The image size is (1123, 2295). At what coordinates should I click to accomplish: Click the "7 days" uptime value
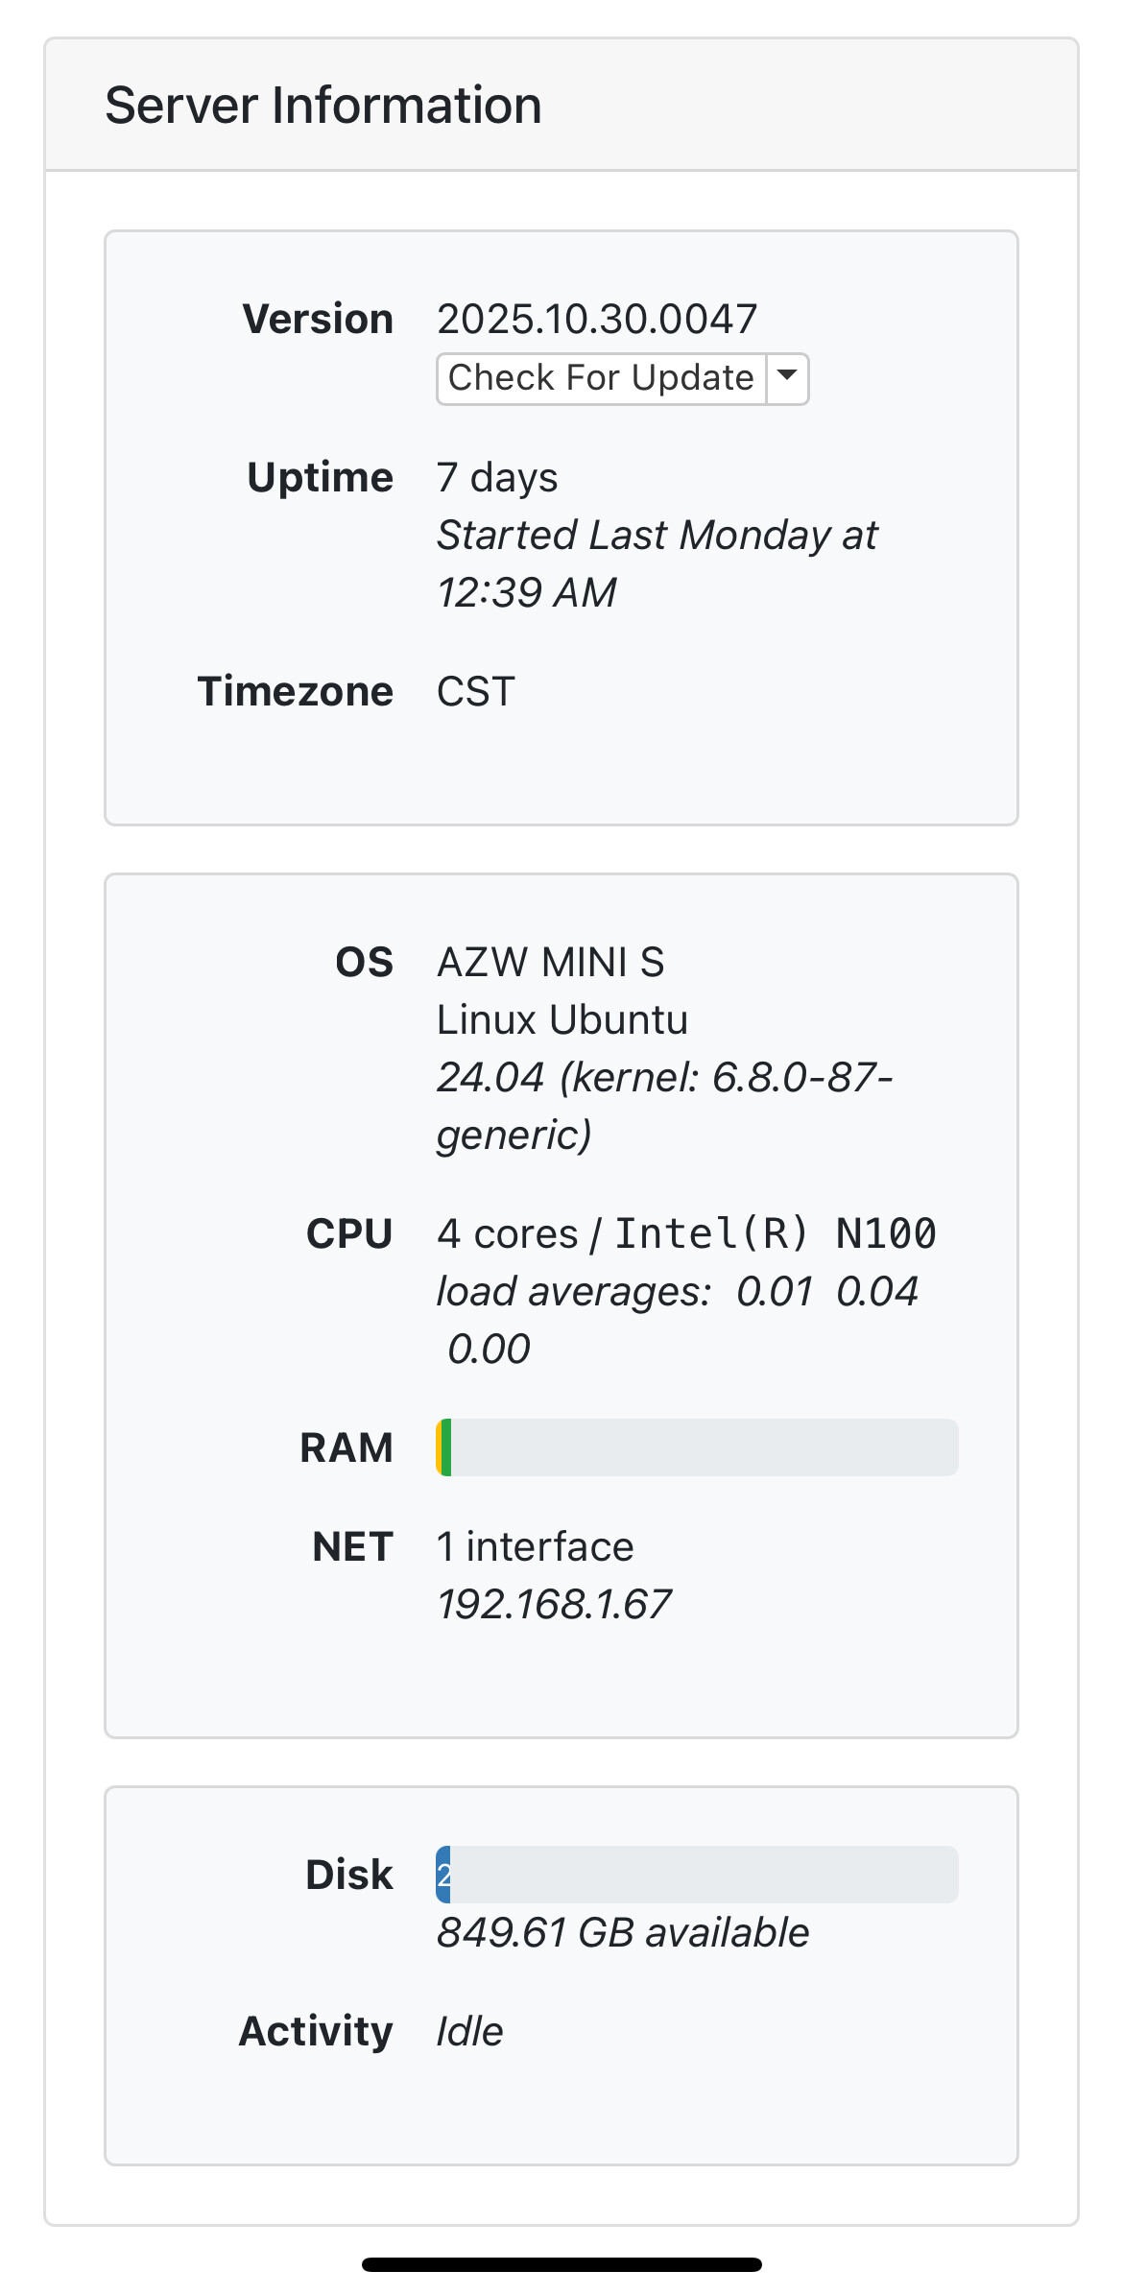497,477
